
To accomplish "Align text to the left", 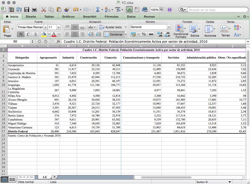I will pyautogui.click(x=68, y=34).
